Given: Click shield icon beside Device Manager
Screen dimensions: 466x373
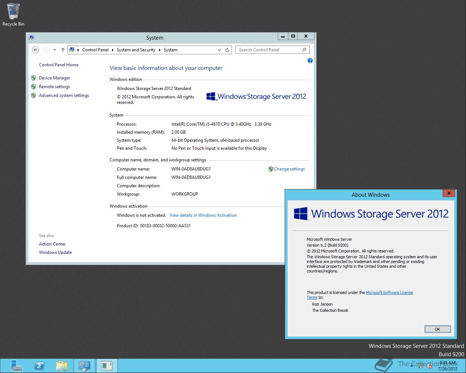Looking at the screenshot, I should (x=33, y=78).
